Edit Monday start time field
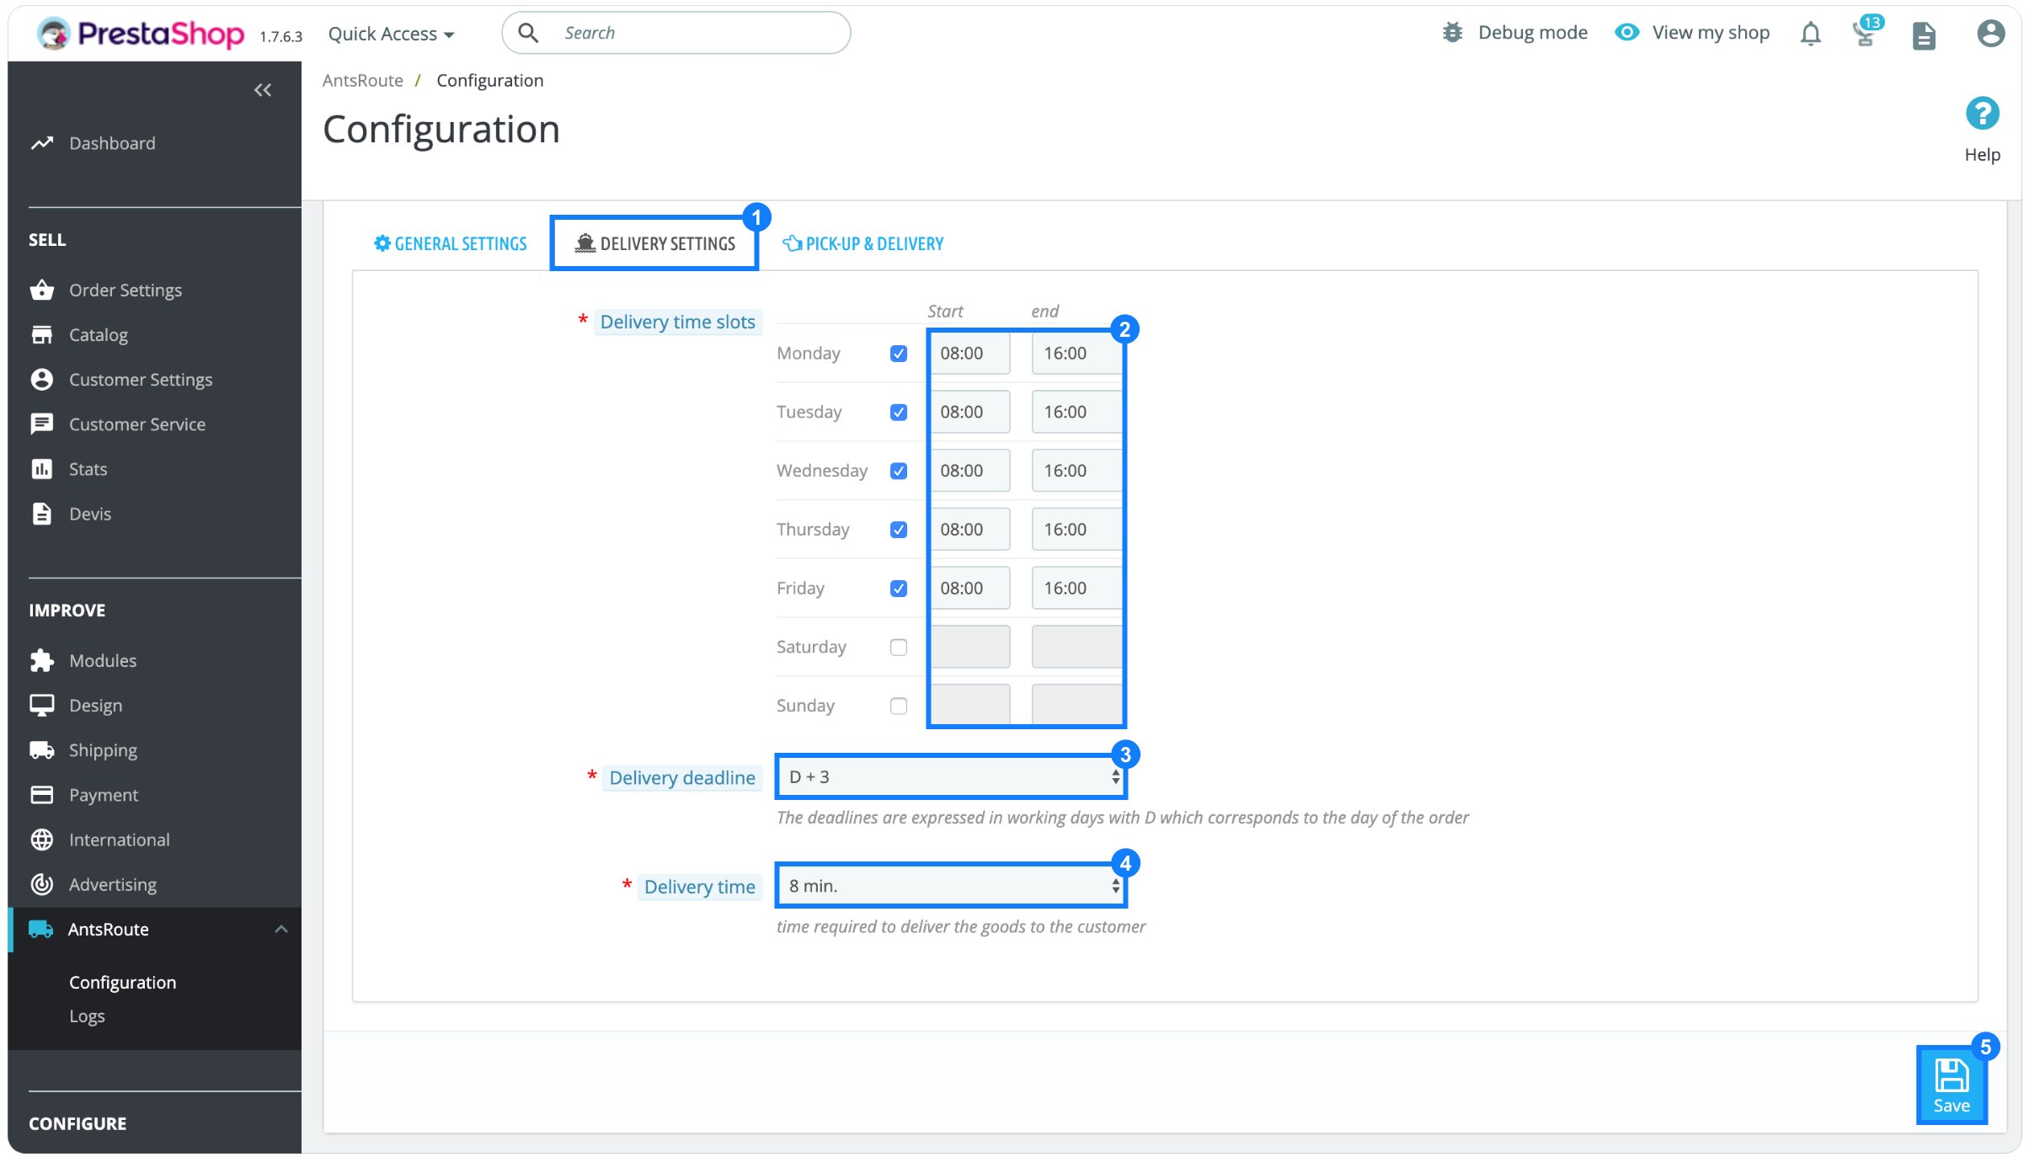The image size is (2029, 1157). [x=970, y=354]
